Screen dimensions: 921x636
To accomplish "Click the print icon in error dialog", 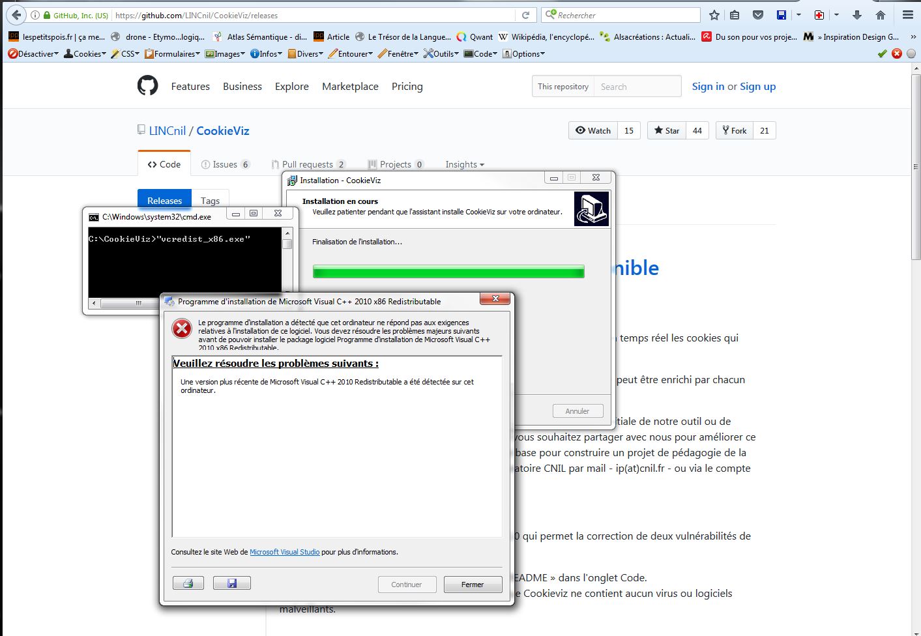I will 188,583.
